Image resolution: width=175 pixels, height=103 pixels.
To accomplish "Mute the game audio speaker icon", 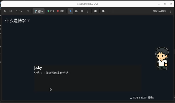I will (95, 11).
